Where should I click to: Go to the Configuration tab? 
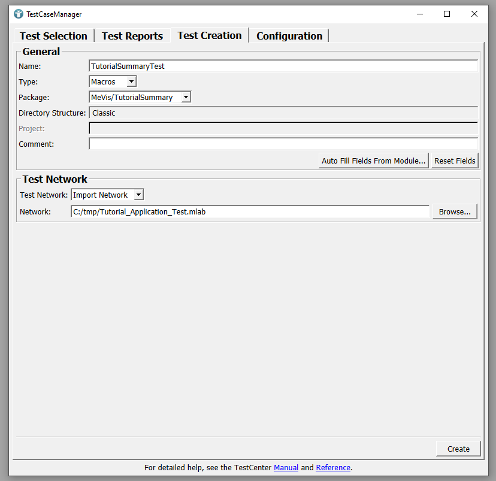click(x=289, y=36)
